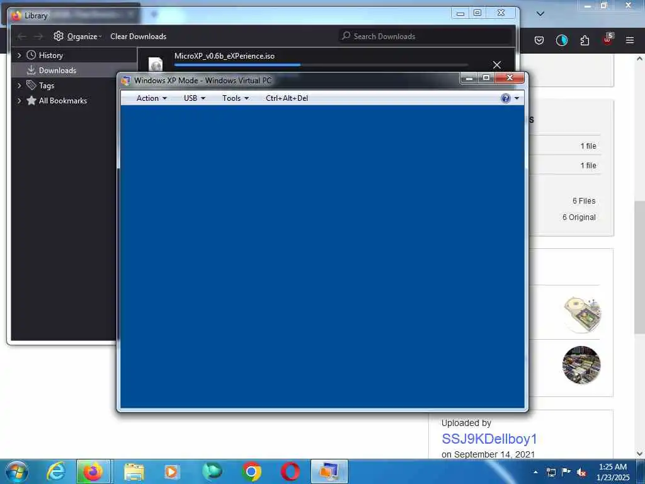Click the blue Help icon in Virtual PC
The width and height of the screenshot is (645, 484).
click(x=506, y=98)
